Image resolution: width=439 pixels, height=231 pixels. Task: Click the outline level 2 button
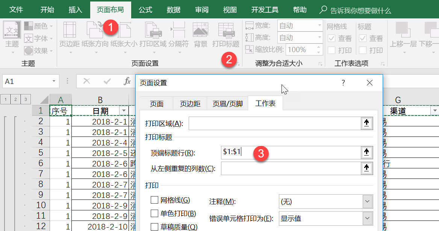(15, 100)
